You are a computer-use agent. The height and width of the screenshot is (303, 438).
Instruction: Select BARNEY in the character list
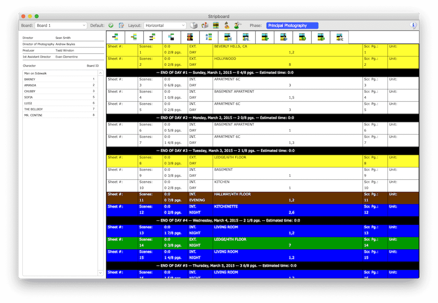pyautogui.click(x=30, y=79)
